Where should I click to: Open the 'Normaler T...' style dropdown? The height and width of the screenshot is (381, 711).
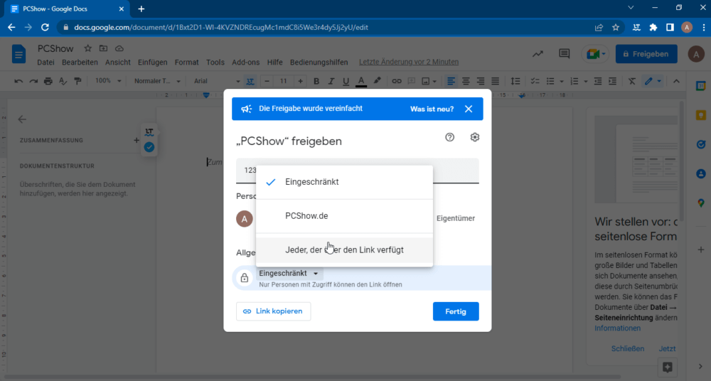pos(157,81)
